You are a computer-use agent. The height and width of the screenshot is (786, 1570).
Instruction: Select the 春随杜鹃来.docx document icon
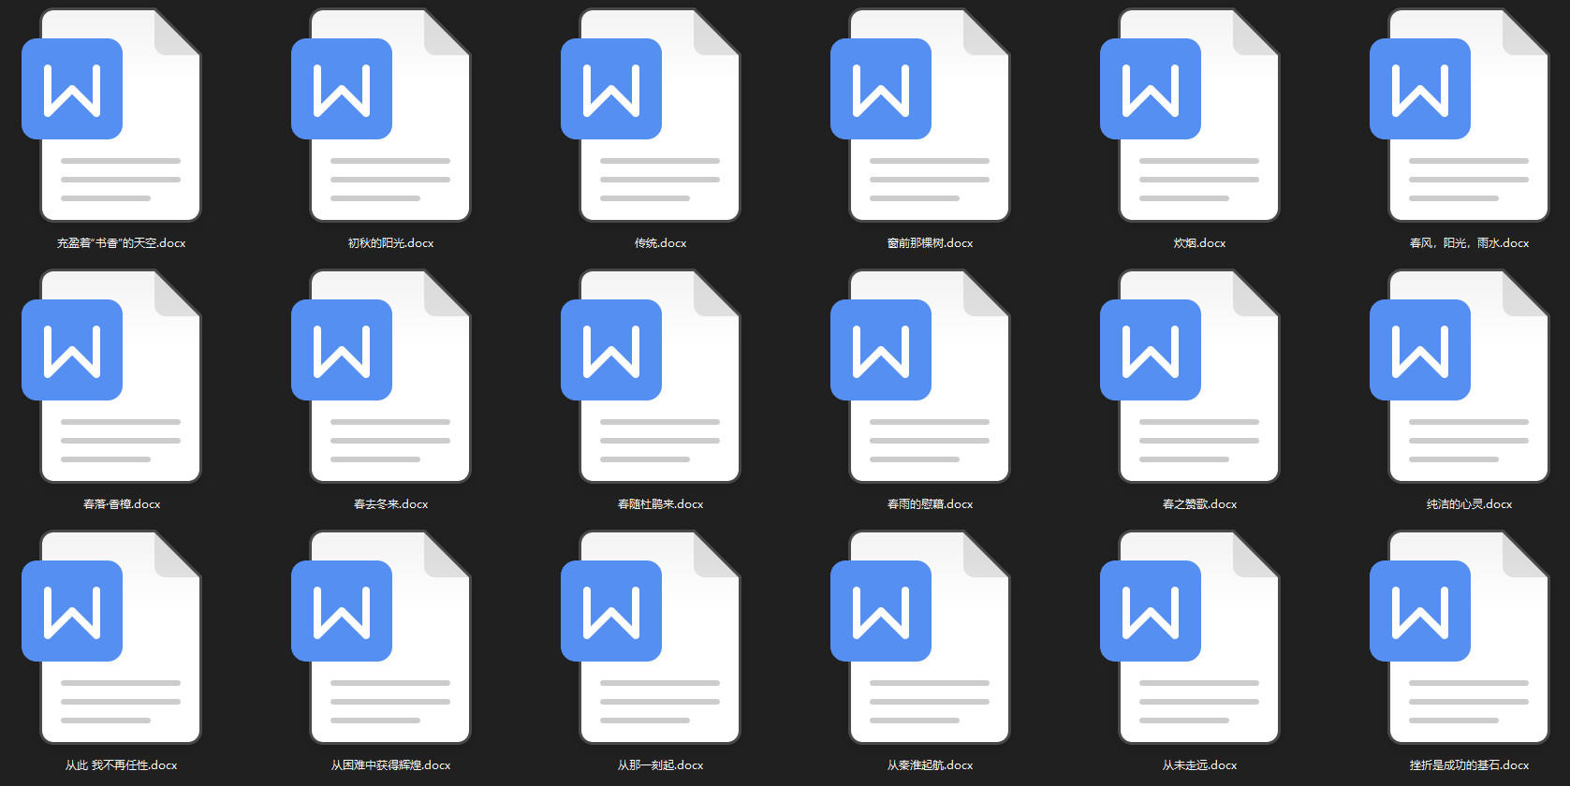pos(651,376)
